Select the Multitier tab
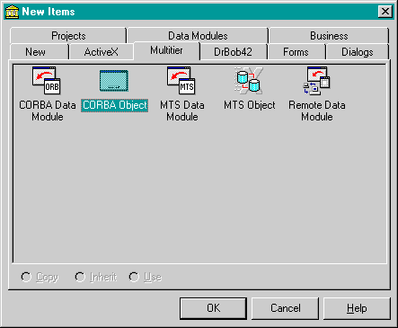 click(166, 50)
